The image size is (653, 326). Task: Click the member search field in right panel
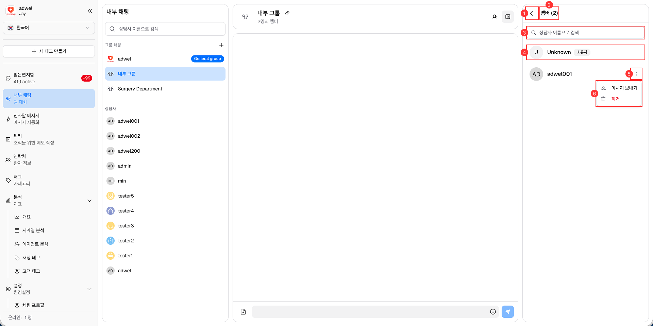click(585, 33)
